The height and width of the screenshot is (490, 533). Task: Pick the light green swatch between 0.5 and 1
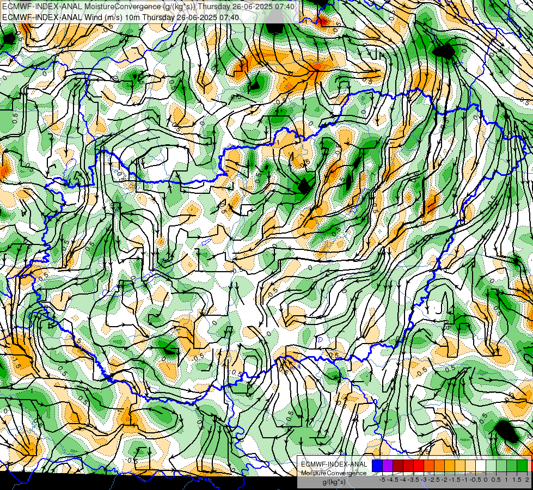pyautogui.click(x=501, y=465)
